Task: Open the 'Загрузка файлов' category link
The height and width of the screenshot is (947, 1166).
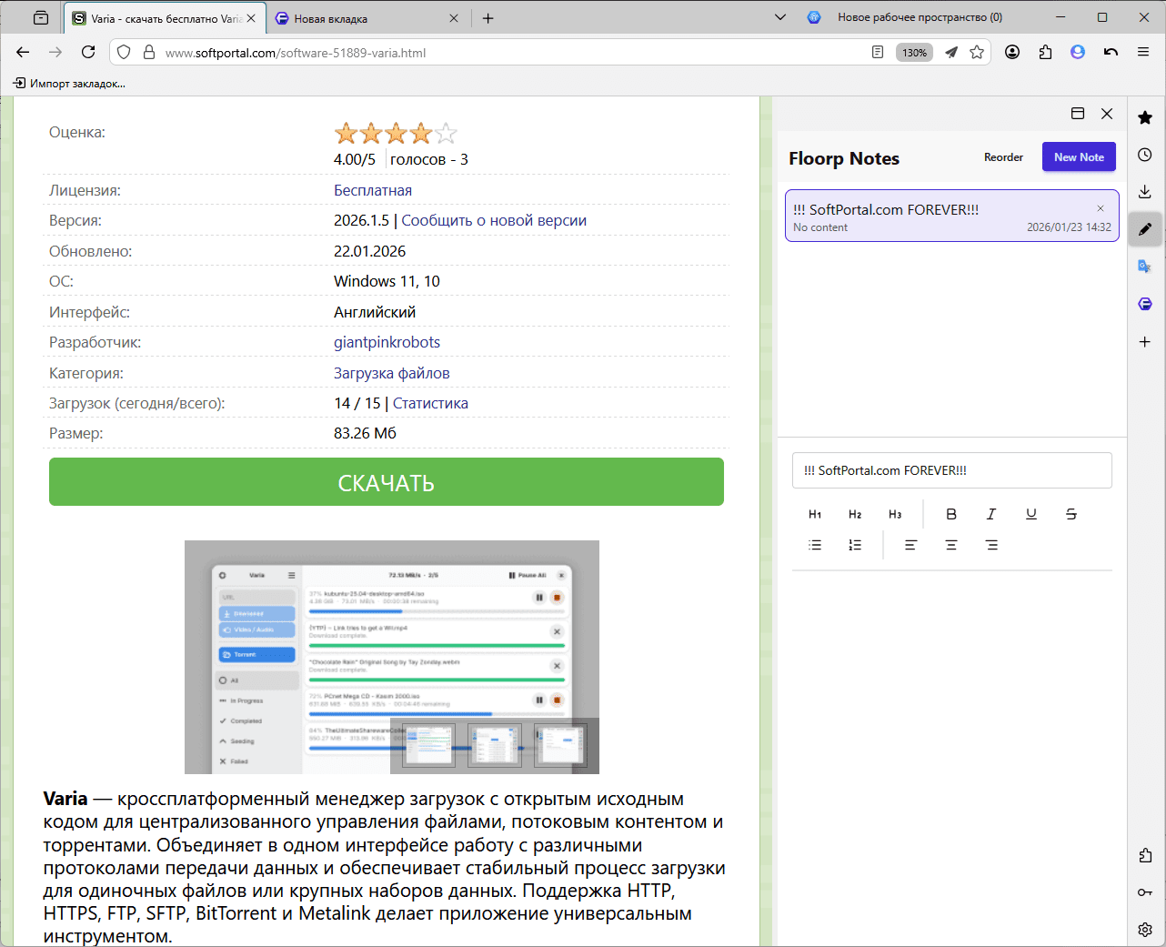Action: [x=391, y=373]
